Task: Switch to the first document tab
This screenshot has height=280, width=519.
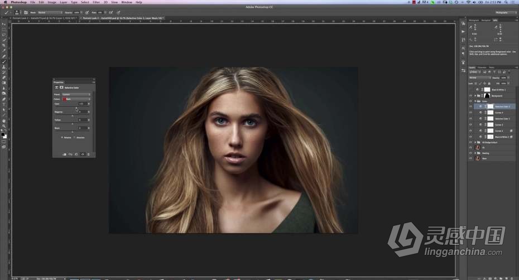Action: (x=44, y=18)
